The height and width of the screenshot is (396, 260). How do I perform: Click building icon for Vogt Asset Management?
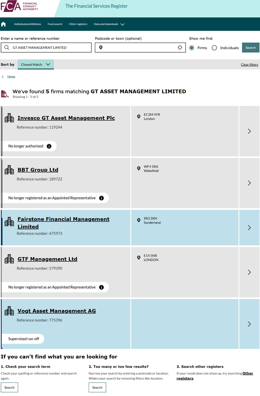(x=9, y=311)
